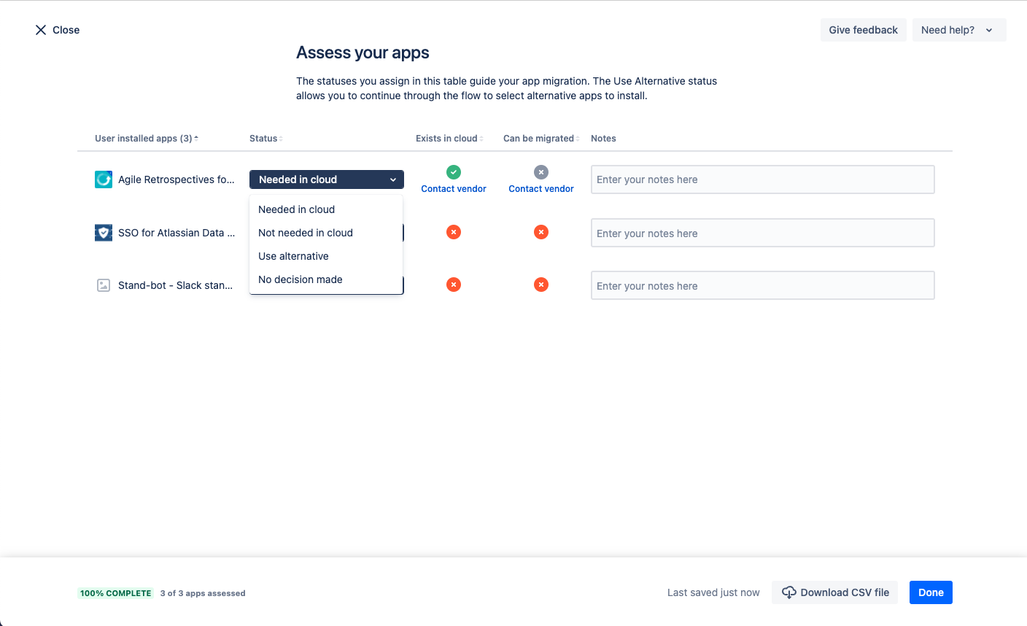
Task: Select No decision made option
Action: tap(326, 279)
